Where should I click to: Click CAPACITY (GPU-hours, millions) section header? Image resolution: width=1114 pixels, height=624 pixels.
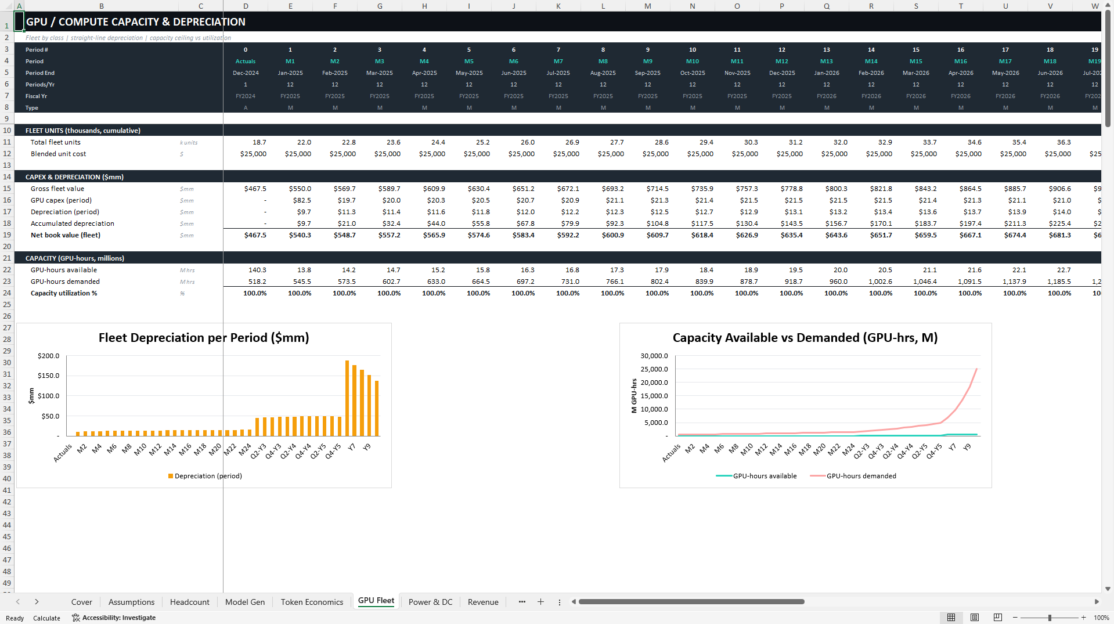[75, 258]
